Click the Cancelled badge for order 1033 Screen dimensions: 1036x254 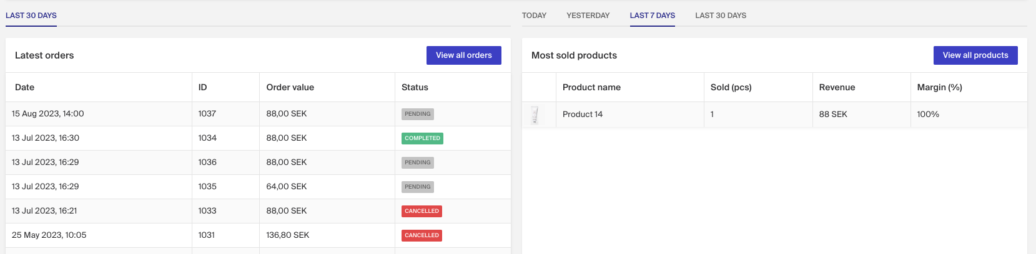point(422,211)
